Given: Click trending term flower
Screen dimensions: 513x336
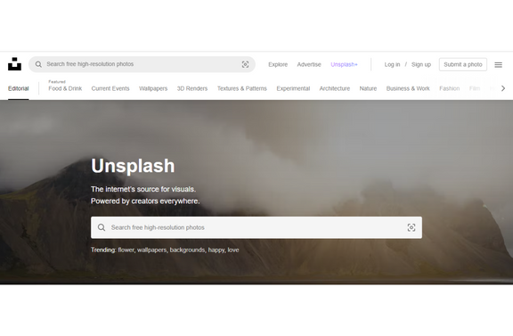Looking at the screenshot, I should pos(126,250).
